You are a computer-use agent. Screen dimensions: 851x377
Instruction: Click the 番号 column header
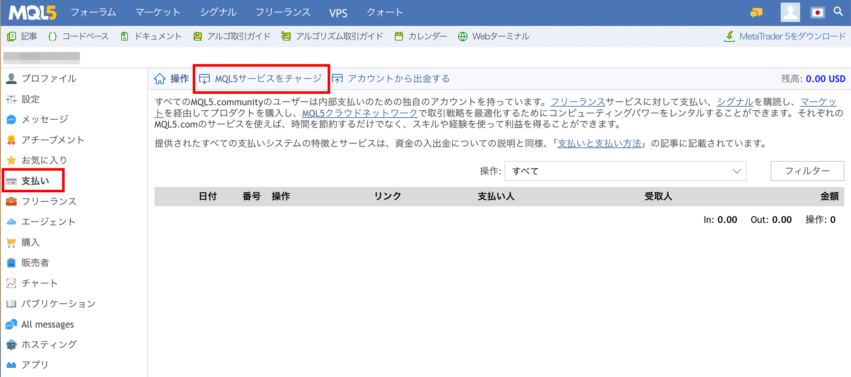[x=251, y=196]
